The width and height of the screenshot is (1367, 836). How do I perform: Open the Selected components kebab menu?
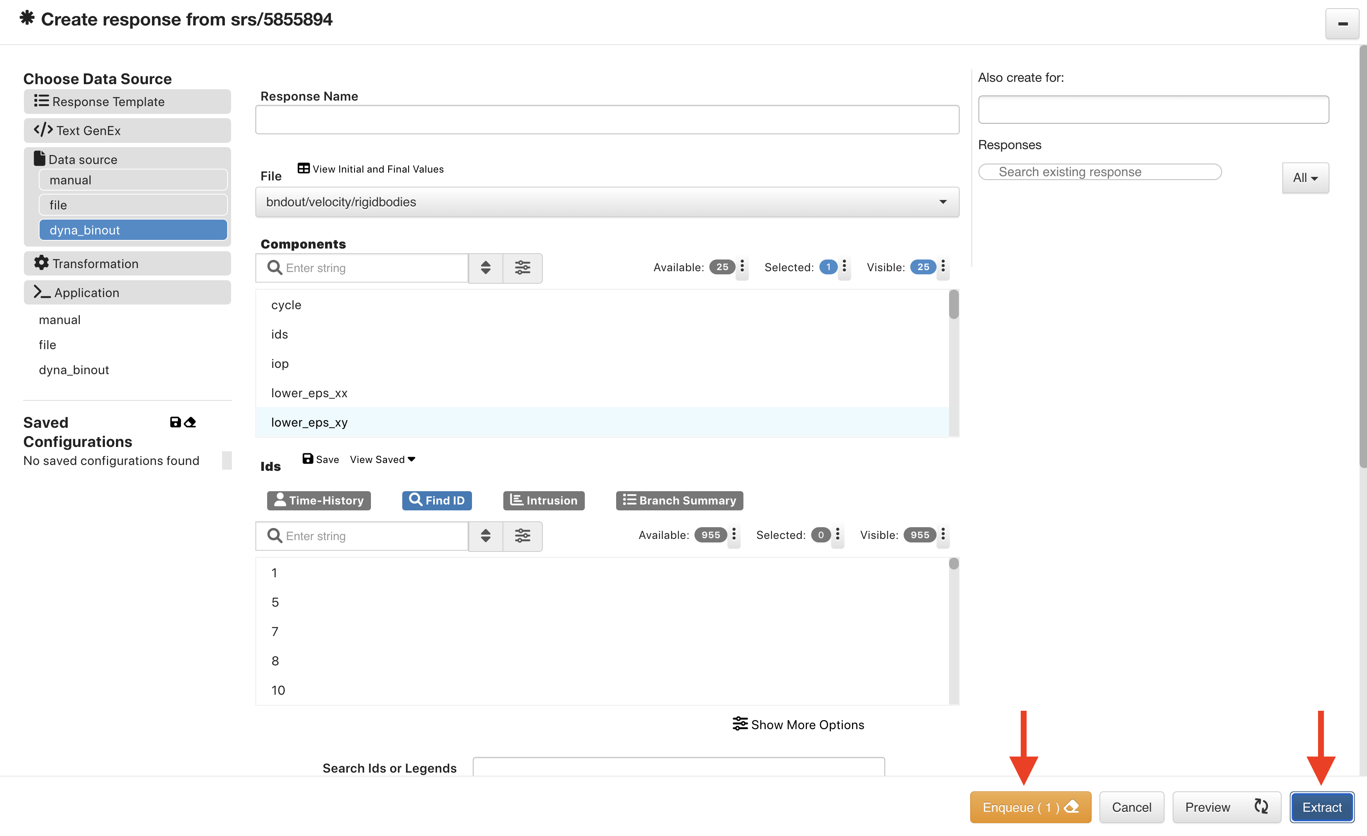click(x=844, y=267)
